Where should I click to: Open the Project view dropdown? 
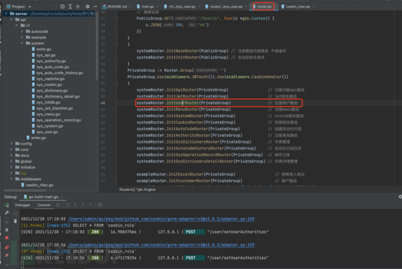[30, 6]
